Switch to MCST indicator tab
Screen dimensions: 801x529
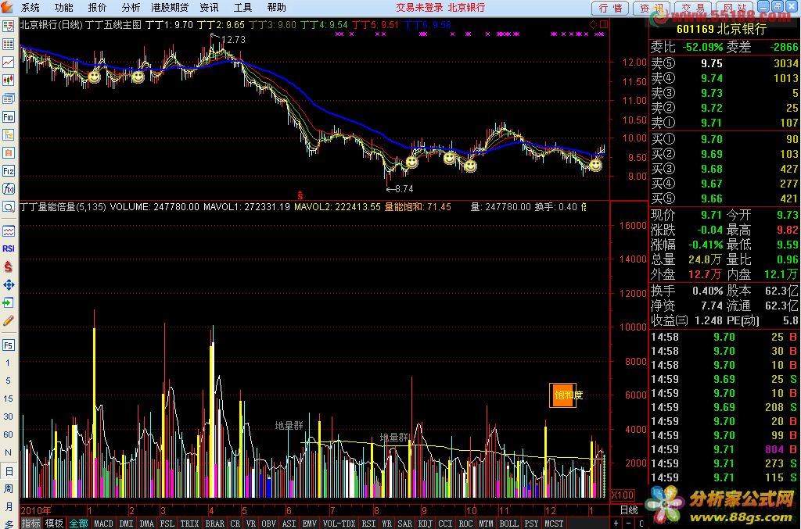pos(554,524)
